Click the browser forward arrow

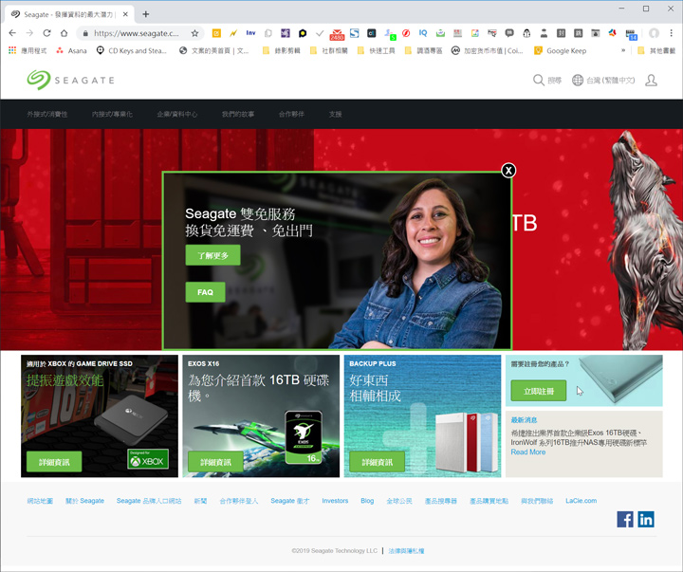pyautogui.click(x=29, y=33)
